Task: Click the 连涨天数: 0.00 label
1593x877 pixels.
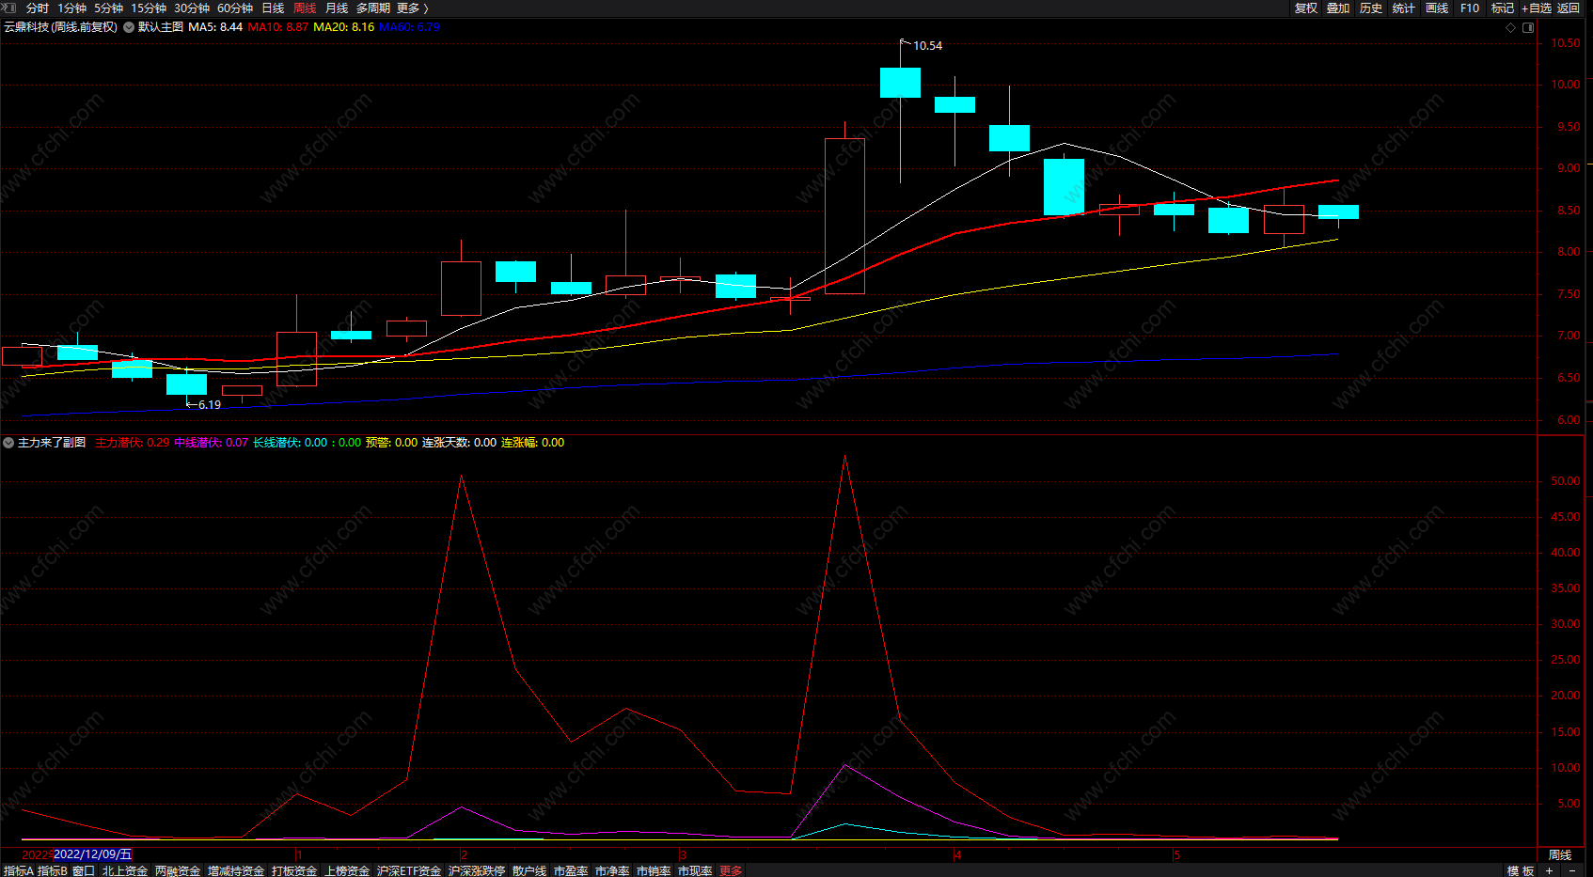Action: pos(460,443)
